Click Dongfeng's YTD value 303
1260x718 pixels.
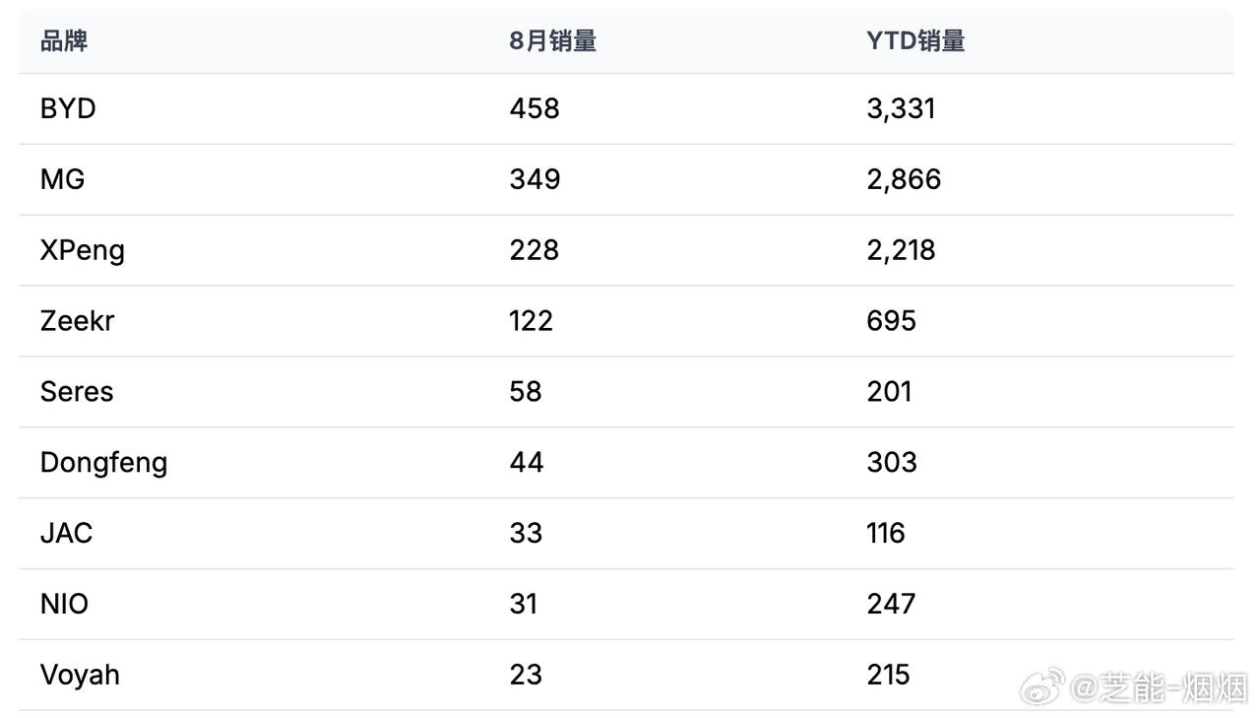[x=892, y=463]
